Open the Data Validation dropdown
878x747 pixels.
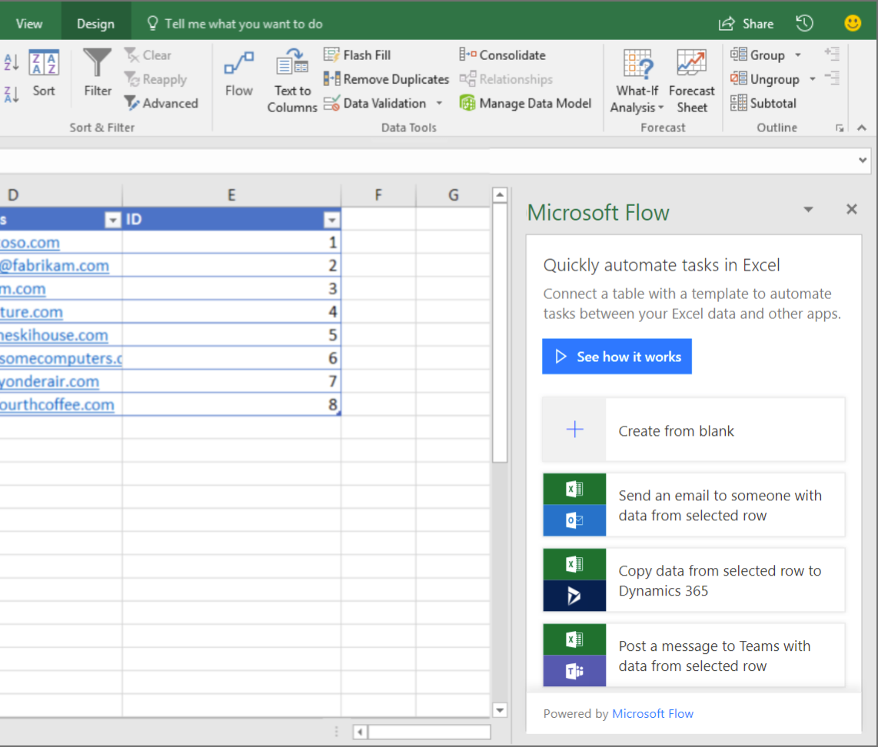[438, 103]
